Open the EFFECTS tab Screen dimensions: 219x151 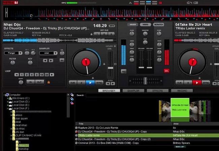click(x=158, y=91)
